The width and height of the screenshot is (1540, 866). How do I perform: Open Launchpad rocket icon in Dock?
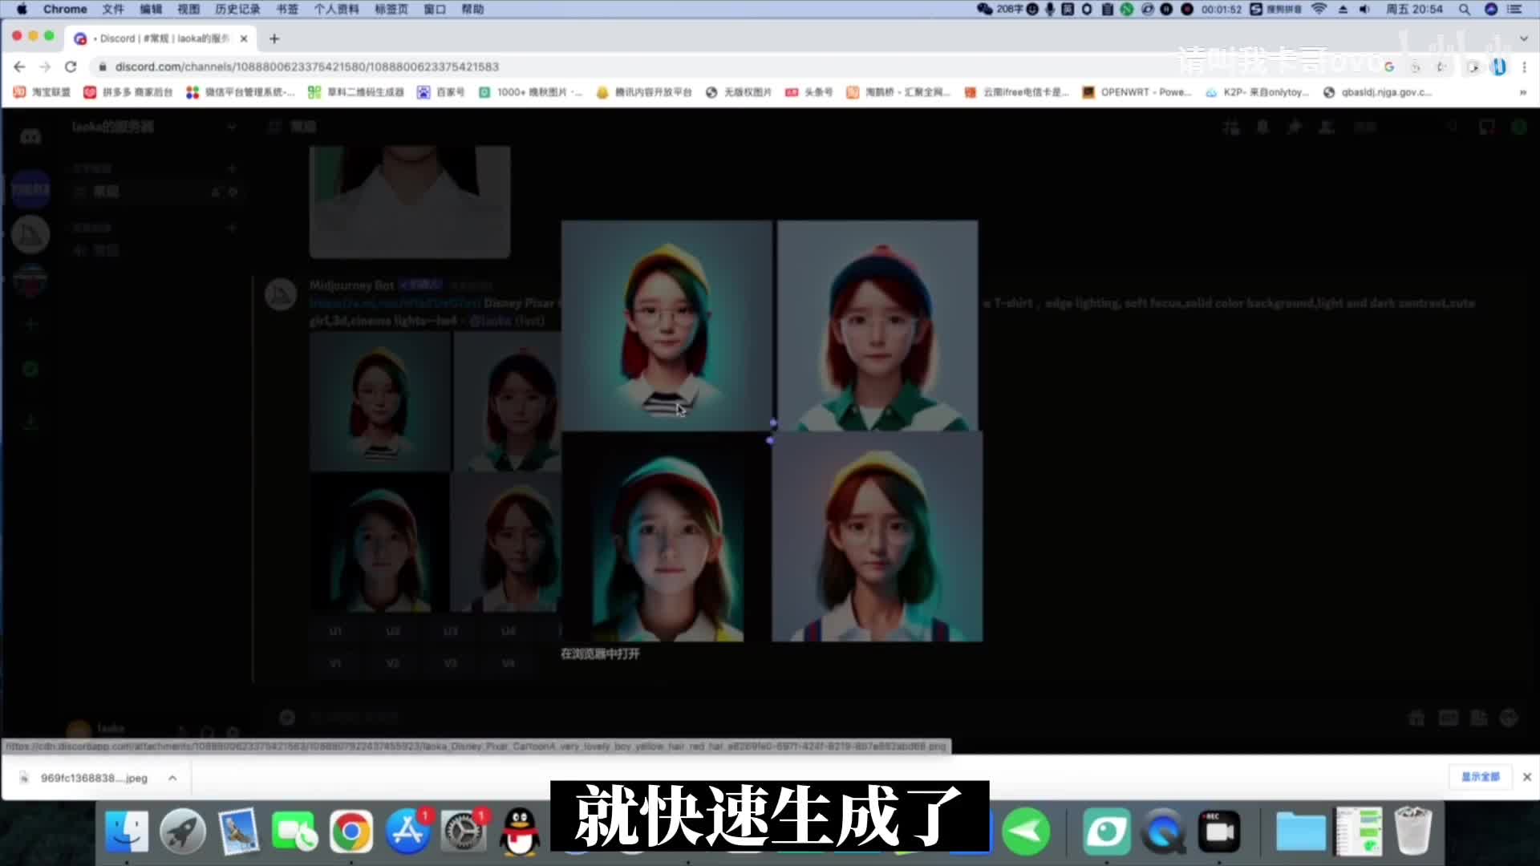coord(183,832)
